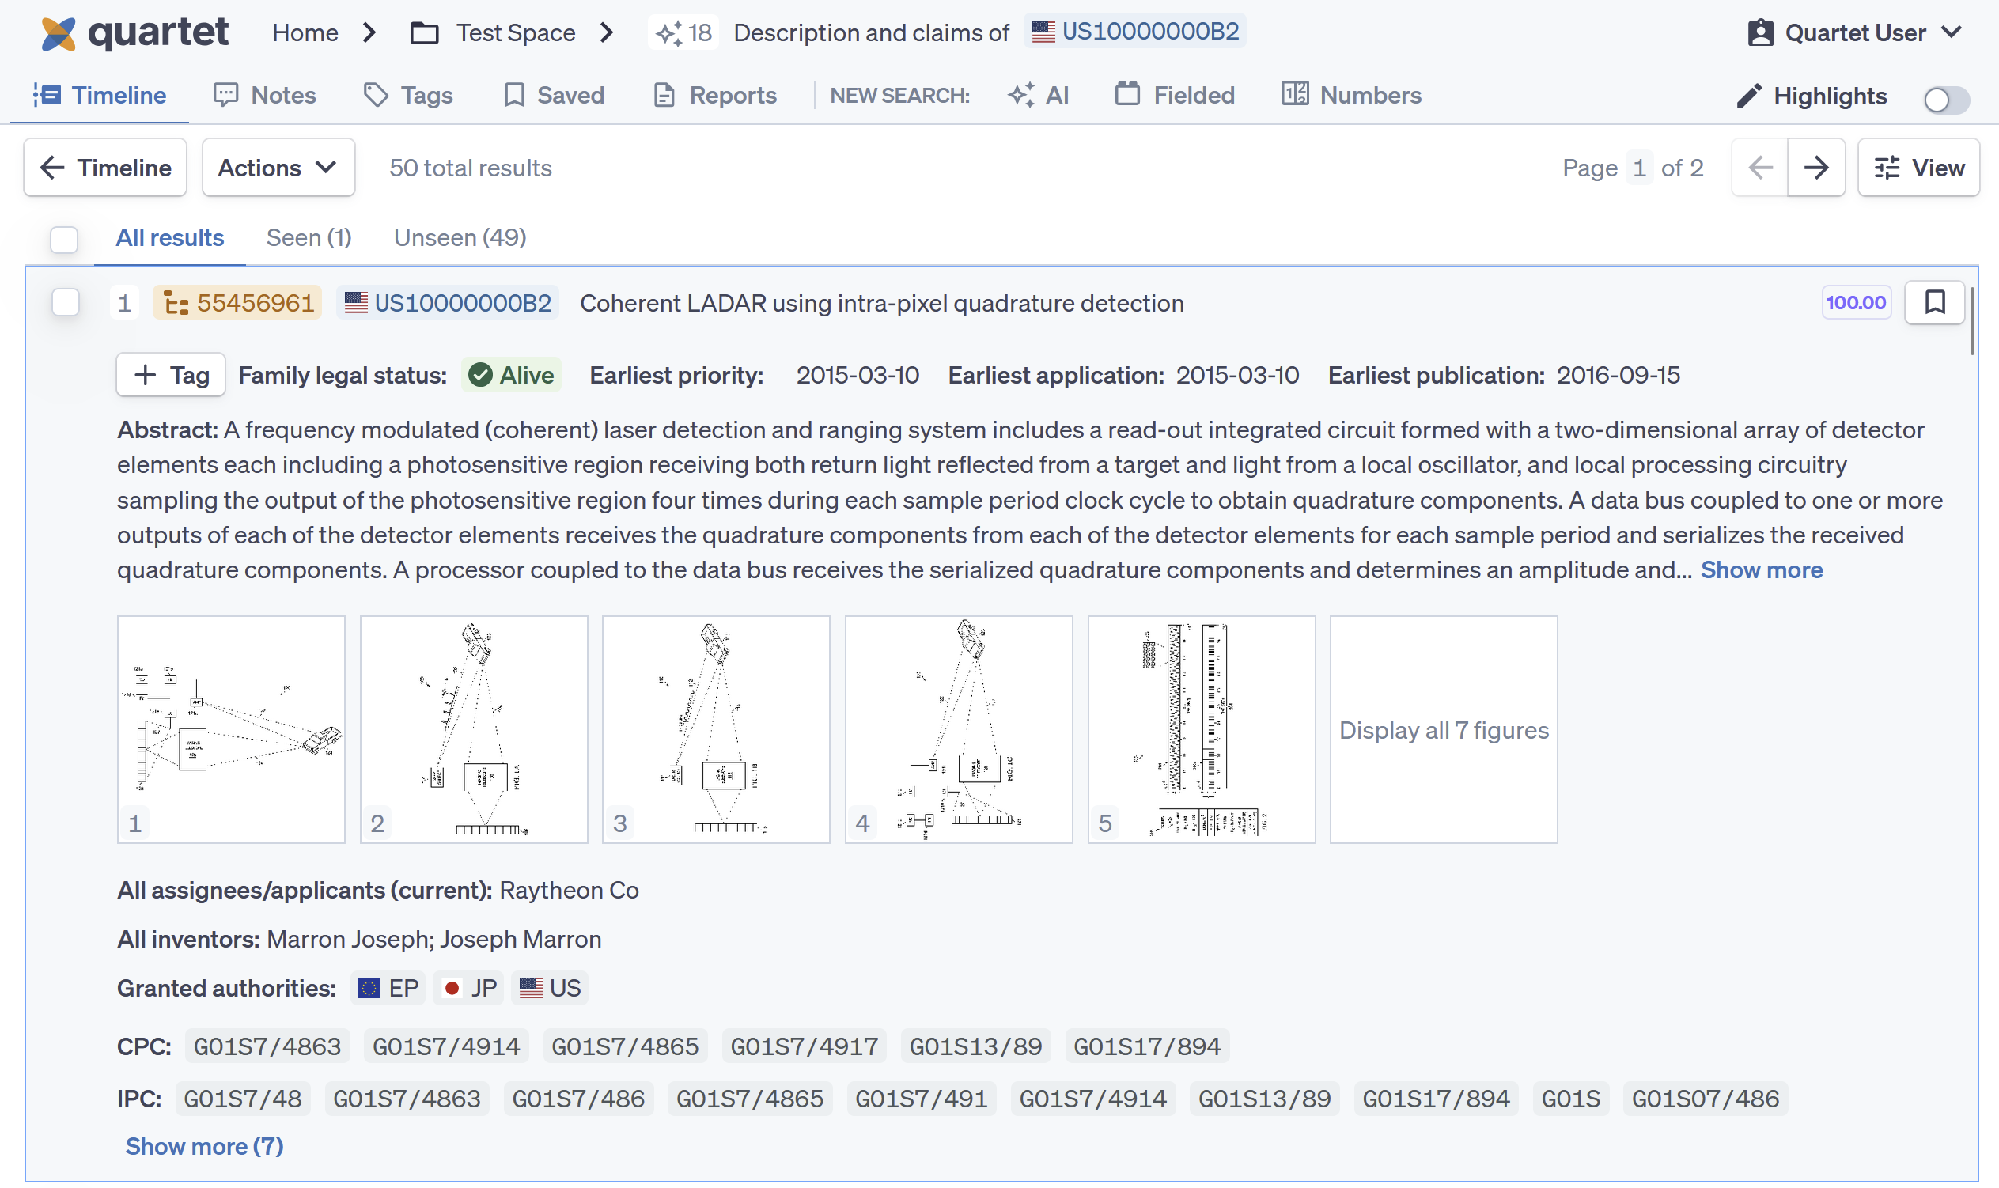The height and width of the screenshot is (1188, 1999).
Task: Click the quartet logo icon
Action: coord(59,34)
